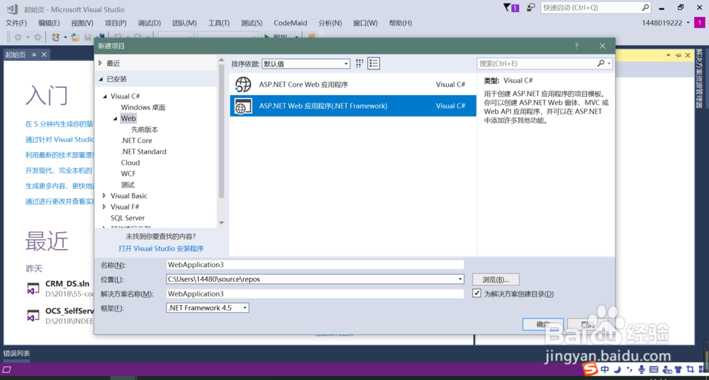Click the solution name input field
This screenshot has width=709, height=380.
click(x=315, y=294)
